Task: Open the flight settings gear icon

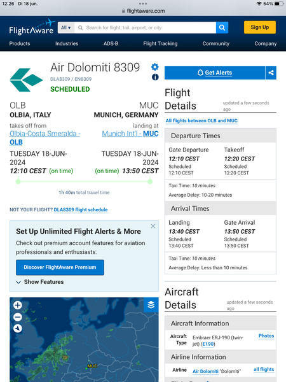Action: click(x=155, y=67)
